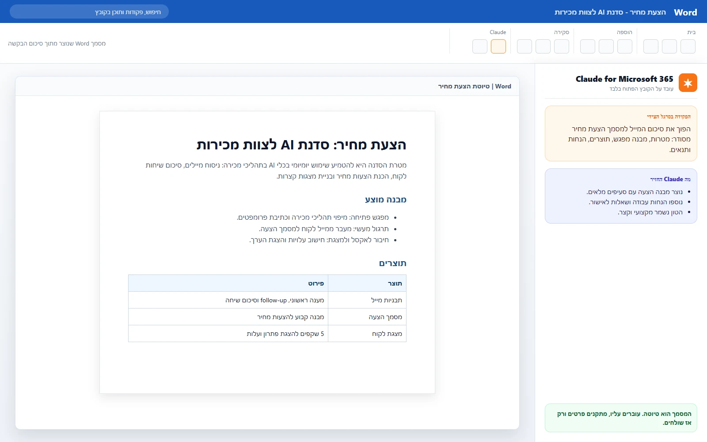Click the Word app name in title bar

click(685, 12)
